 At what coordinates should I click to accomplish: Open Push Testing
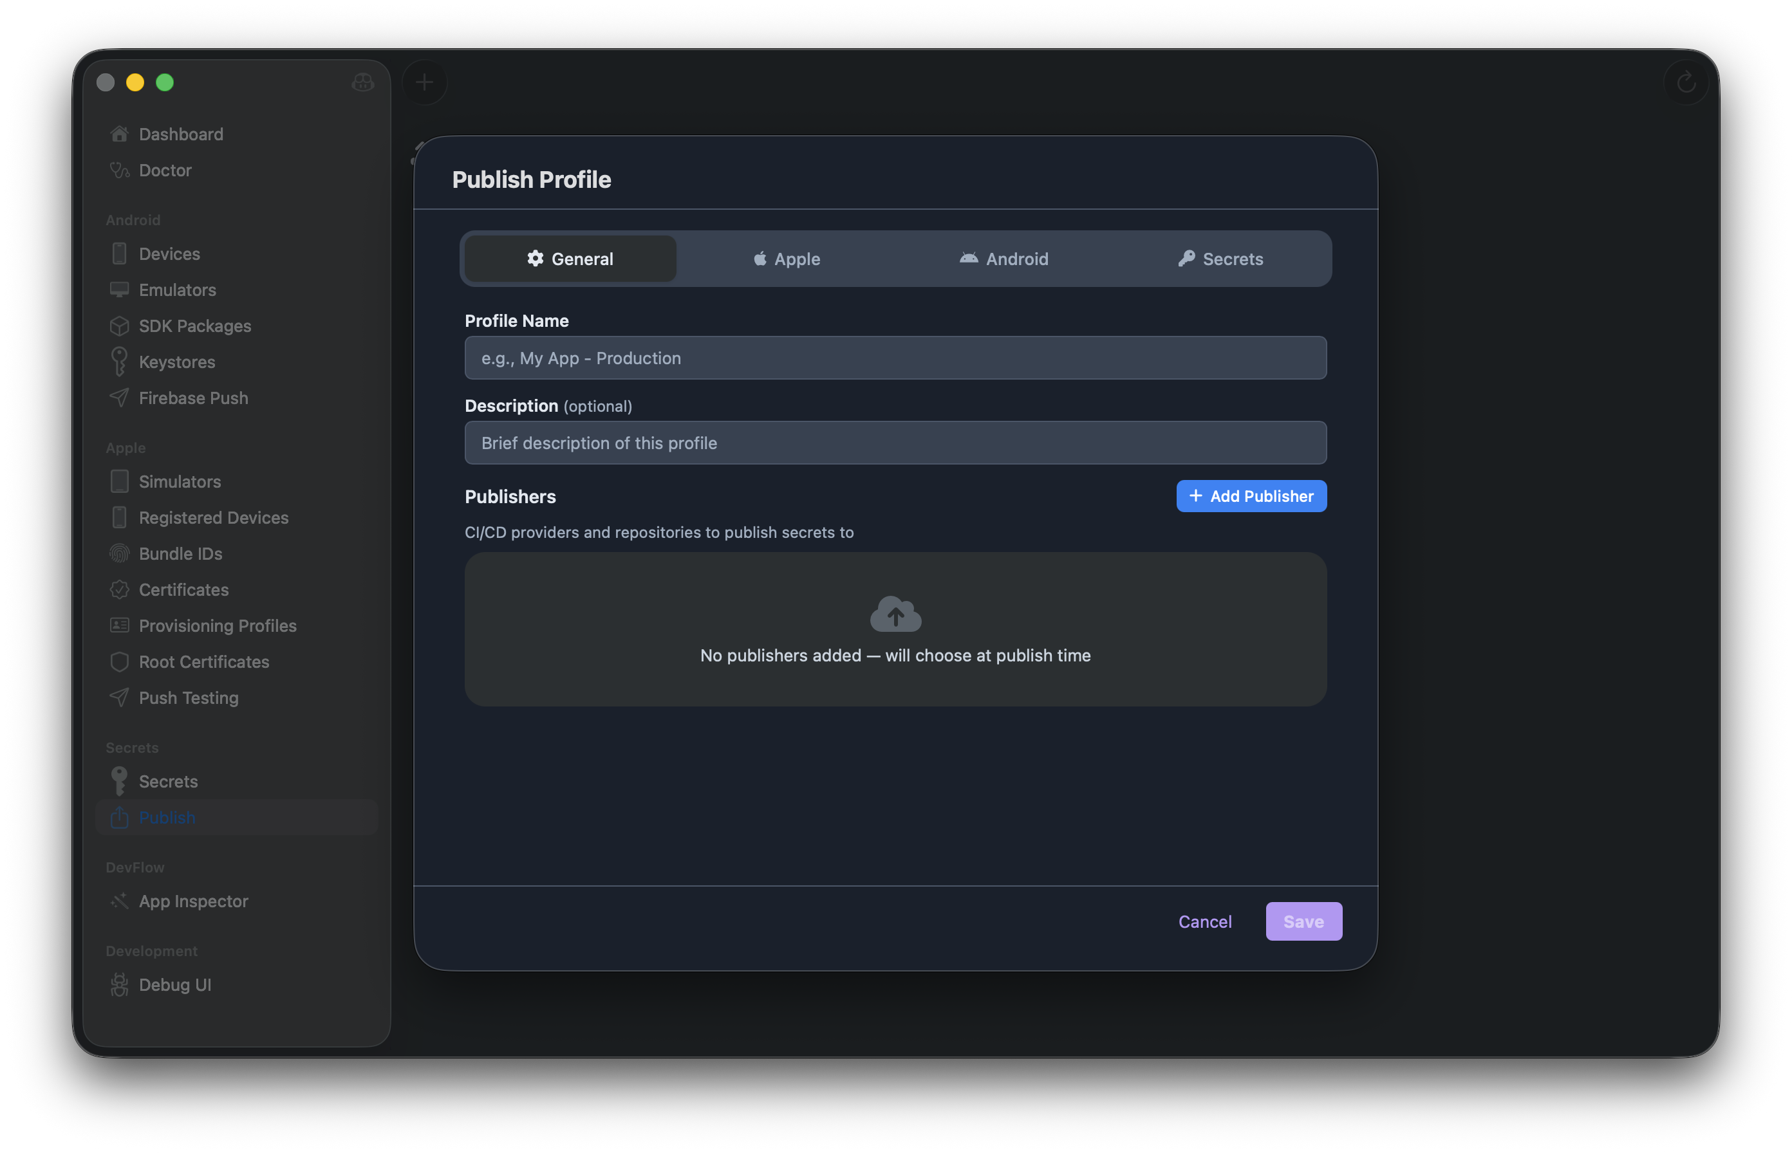coord(237,698)
